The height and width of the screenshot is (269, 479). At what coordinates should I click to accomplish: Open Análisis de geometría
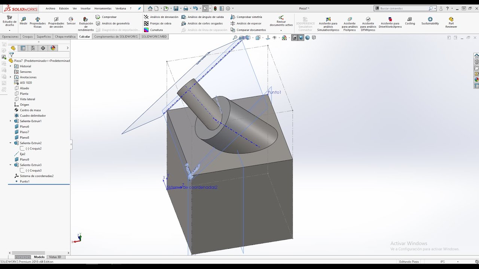click(x=112, y=23)
